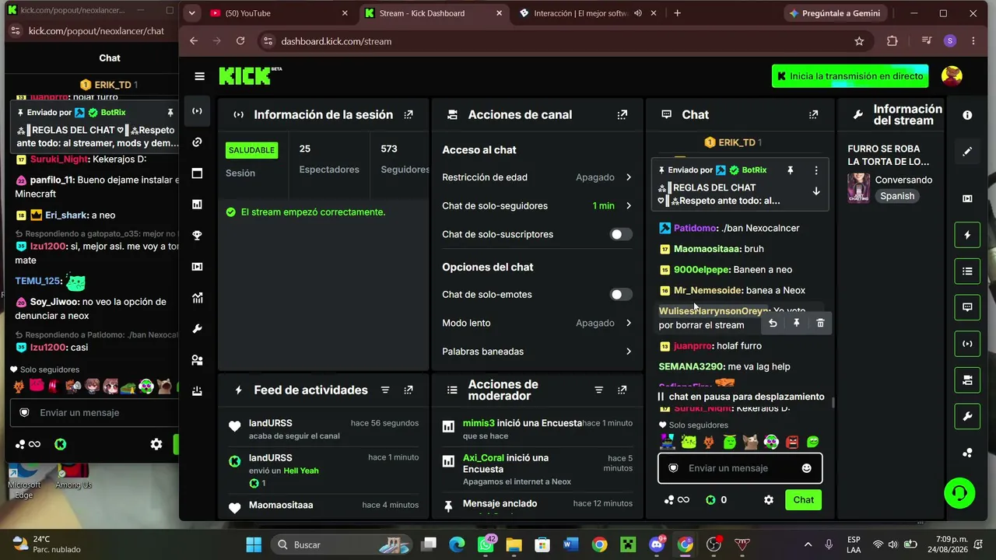Open the browser tab search dropdown
996x560 pixels.
pyautogui.click(x=192, y=13)
